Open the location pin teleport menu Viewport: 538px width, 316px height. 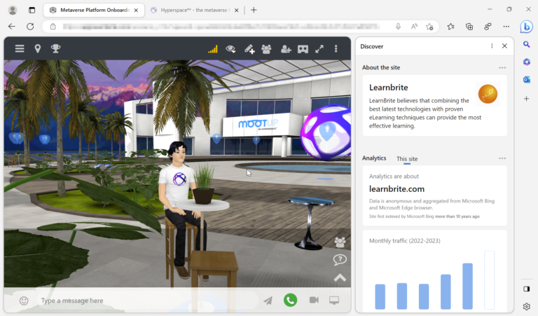(x=38, y=49)
